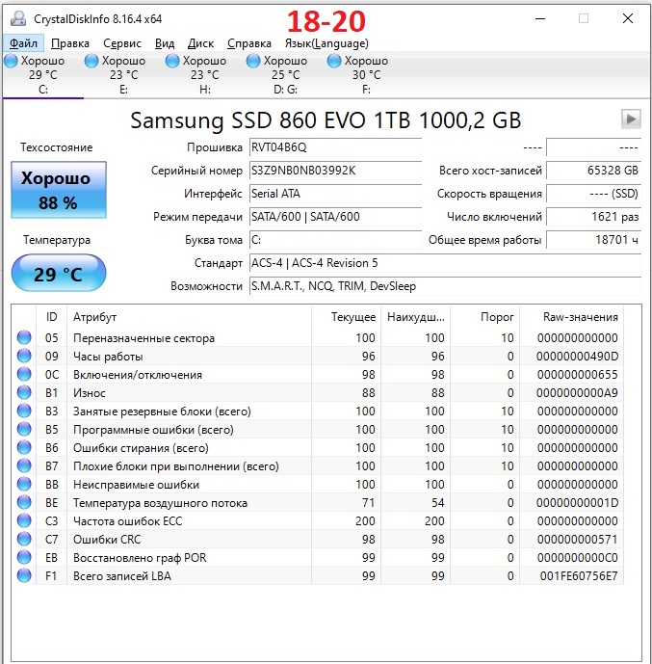Image resolution: width=652 pixels, height=664 pixels.
Task: Click the Буква тома field C:
Action: (335, 240)
